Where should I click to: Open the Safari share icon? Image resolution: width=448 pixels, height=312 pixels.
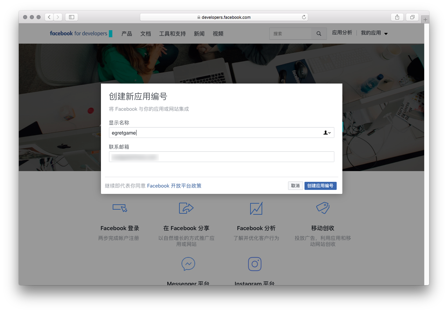coord(397,17)
